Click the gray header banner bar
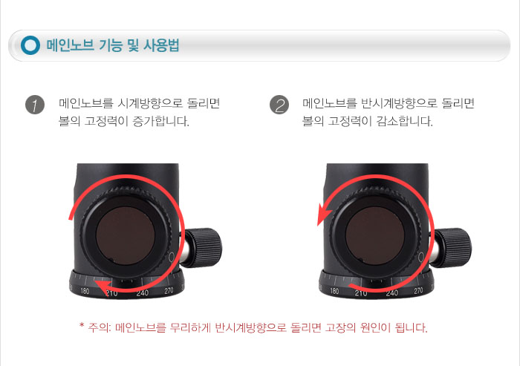 click(x=259, y=45)
